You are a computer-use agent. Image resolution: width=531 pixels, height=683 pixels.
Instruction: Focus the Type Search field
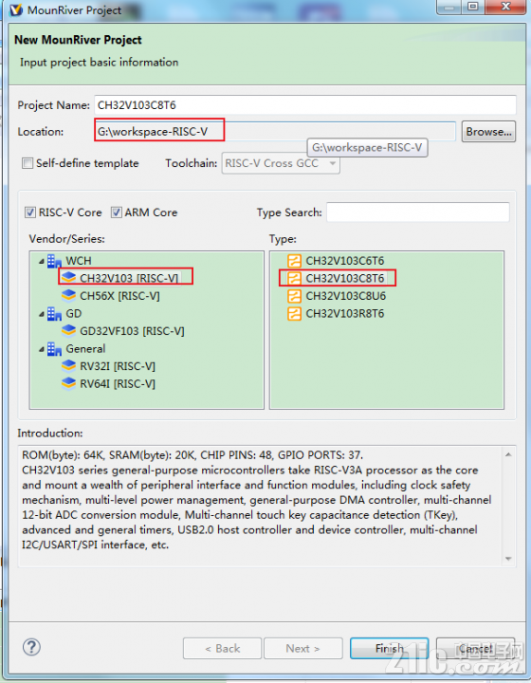pos(418,212)
